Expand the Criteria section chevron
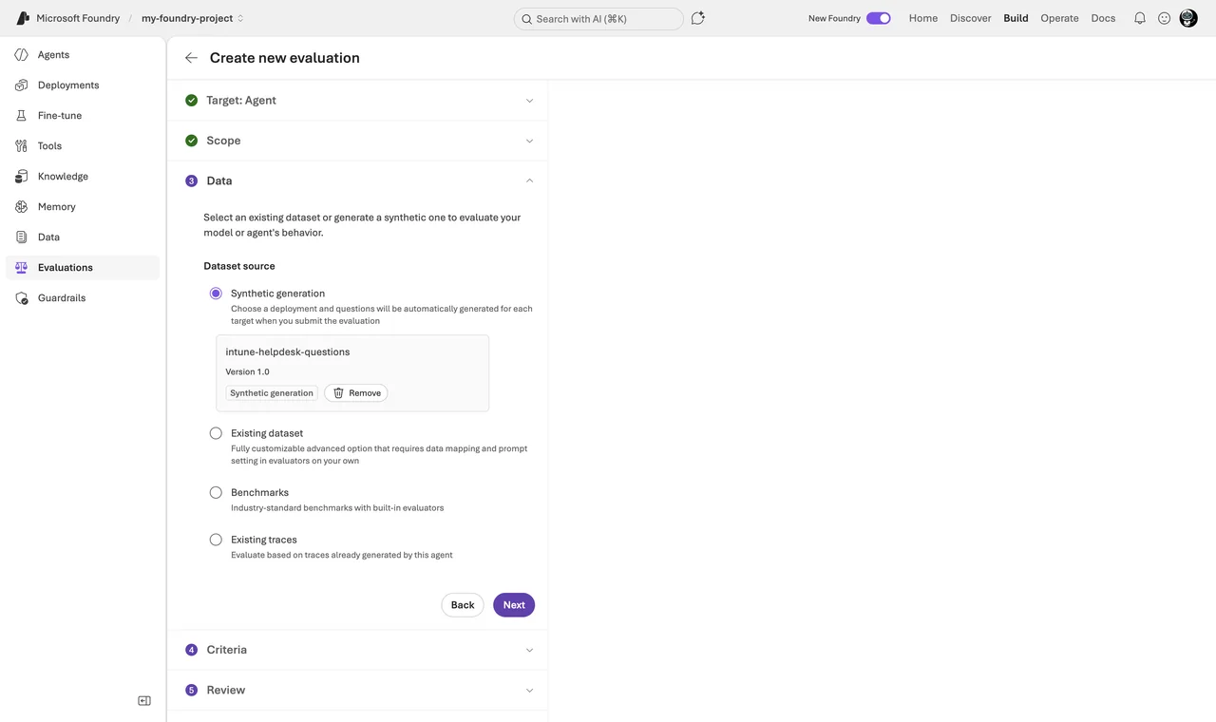Viewport: 1216px width, 722px height. [529, 650]
